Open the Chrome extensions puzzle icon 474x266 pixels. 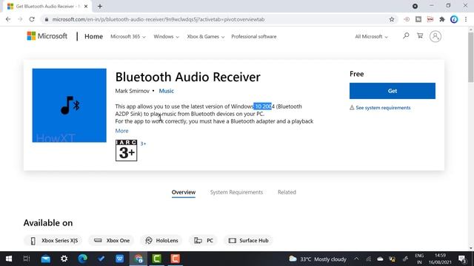pyautogui.click(x=442, y=19)
